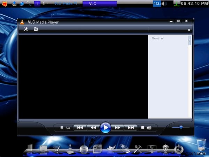Toggle the loop/repeat arrow icon

click(68, 128)
